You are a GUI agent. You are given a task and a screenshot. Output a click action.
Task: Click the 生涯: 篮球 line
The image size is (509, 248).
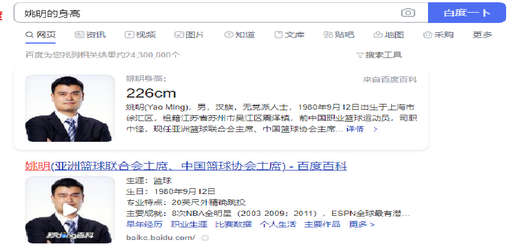149,181
